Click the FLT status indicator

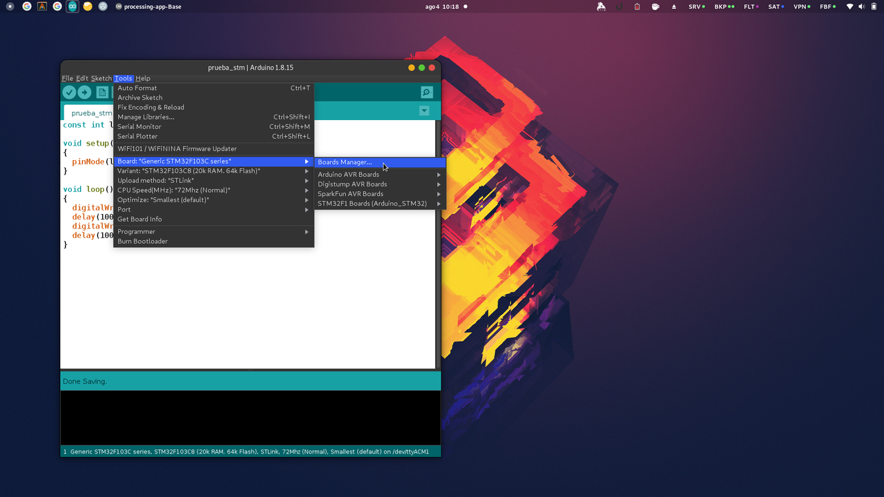coord(751,6)
